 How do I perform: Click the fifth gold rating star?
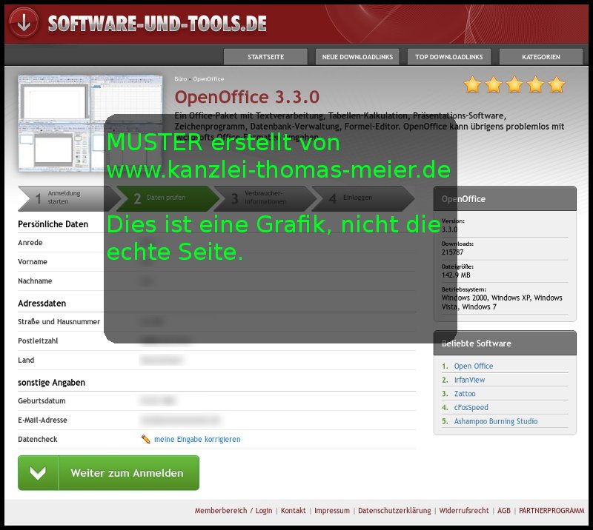coord(556,85)
